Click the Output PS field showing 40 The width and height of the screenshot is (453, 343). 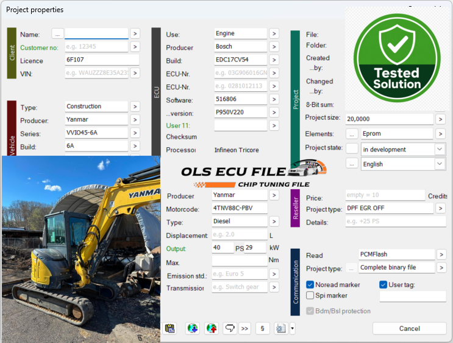223,248
